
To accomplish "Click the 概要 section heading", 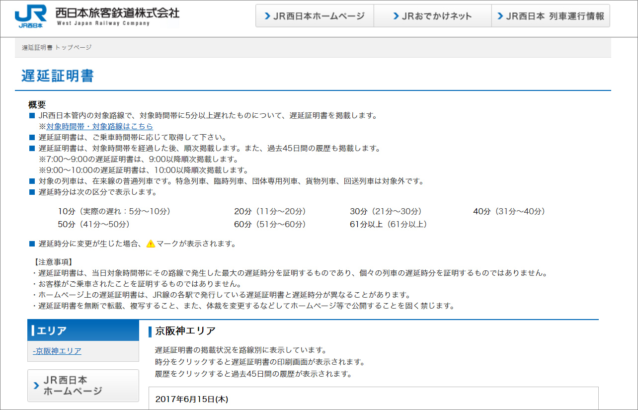I will pos(37,105).
